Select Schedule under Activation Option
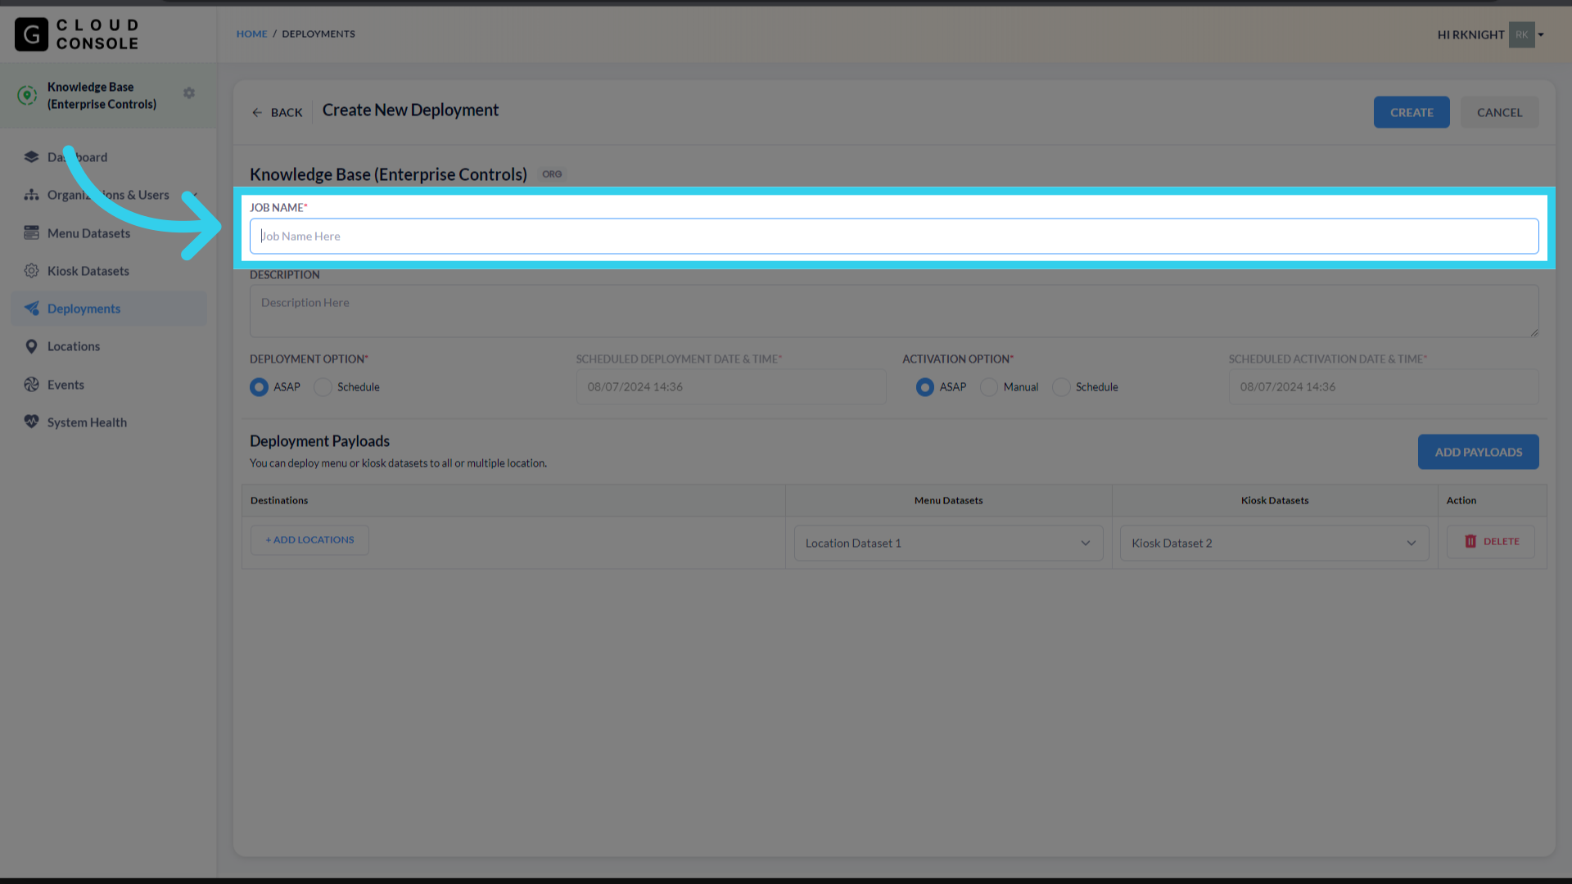 coord(1061,387)
